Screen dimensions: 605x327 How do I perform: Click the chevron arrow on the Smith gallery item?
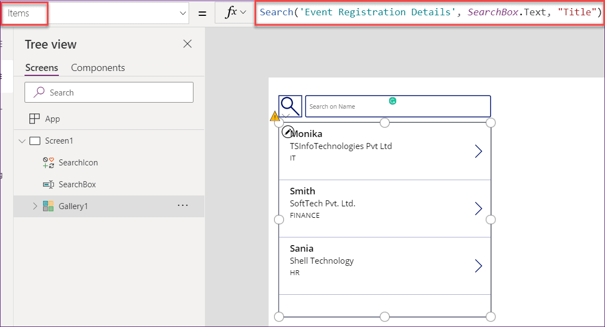click(x=479, y=208)
